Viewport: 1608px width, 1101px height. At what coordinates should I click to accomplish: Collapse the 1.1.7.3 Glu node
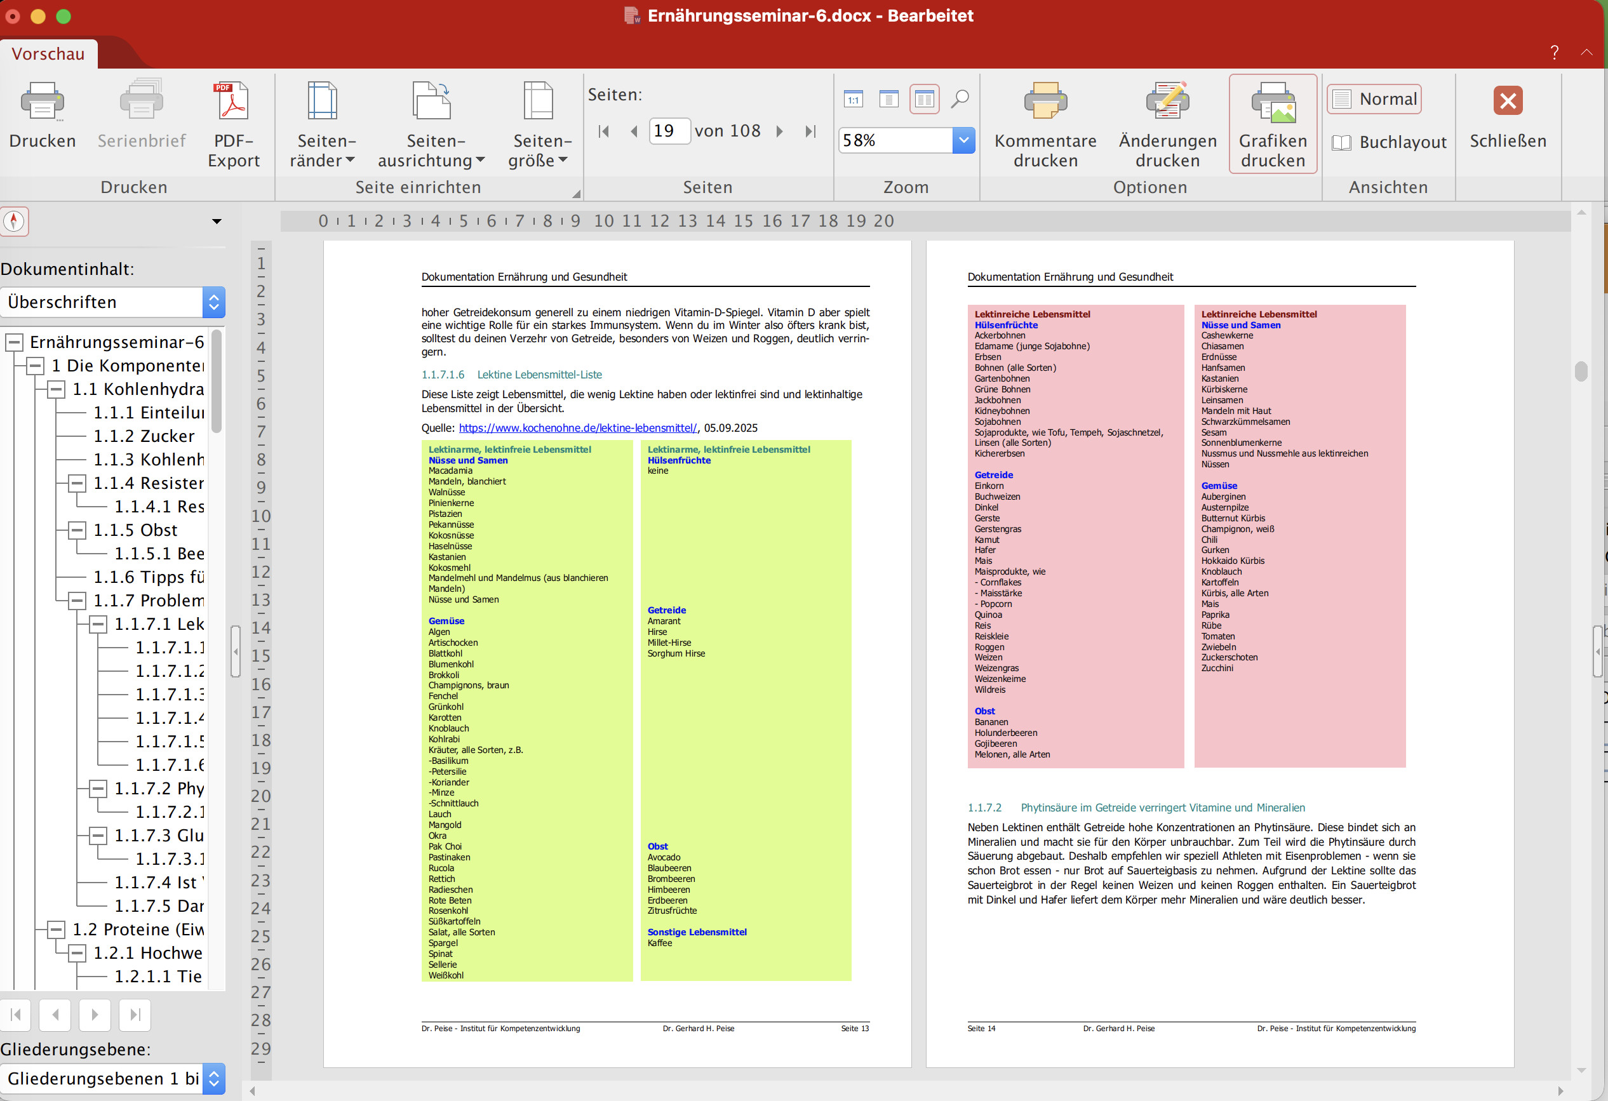pos(98,836)
